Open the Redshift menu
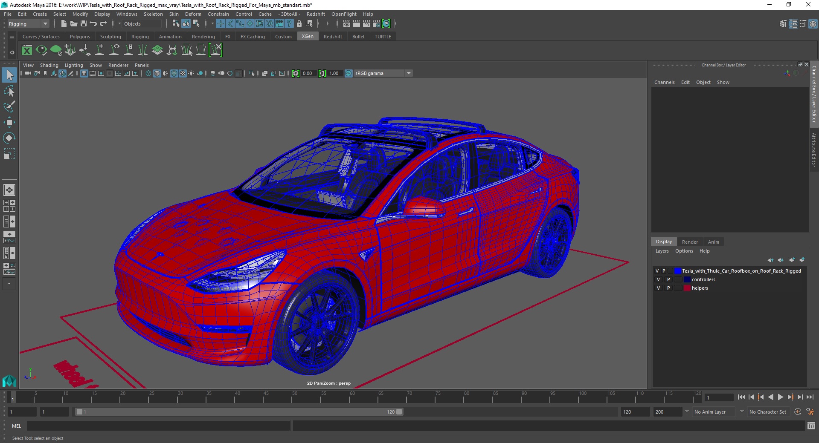The height and width of the screenshot is (443, 819). (x=316, y=14)
